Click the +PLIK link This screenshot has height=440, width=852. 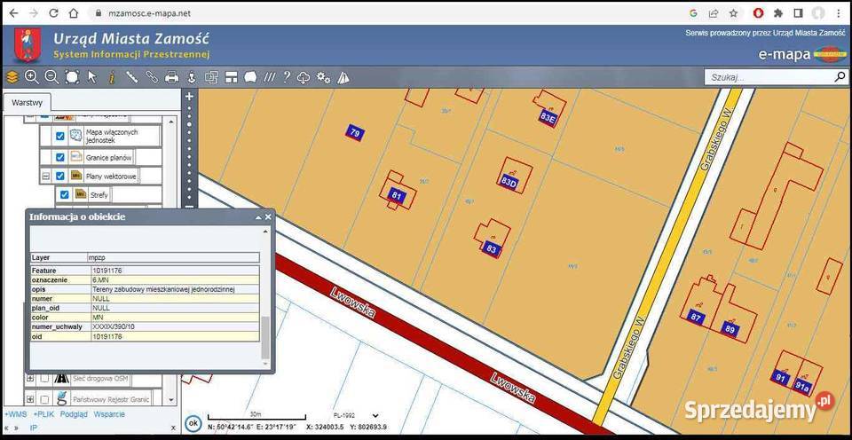point(44,414)
